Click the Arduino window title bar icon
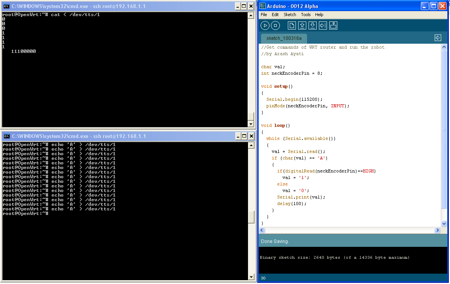450x284 pixels. pyautogui.click(x=263, y=6)
